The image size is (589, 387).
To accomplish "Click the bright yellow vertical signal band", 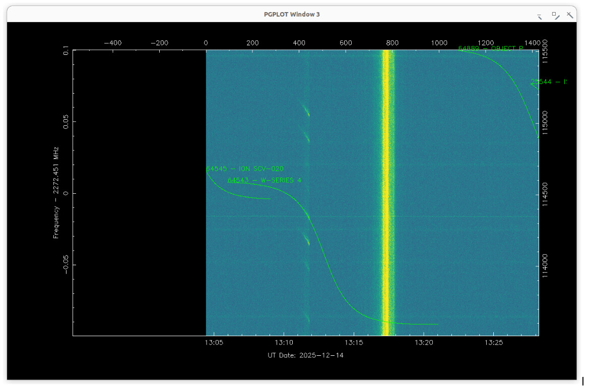I will click(x=386, y=191).
